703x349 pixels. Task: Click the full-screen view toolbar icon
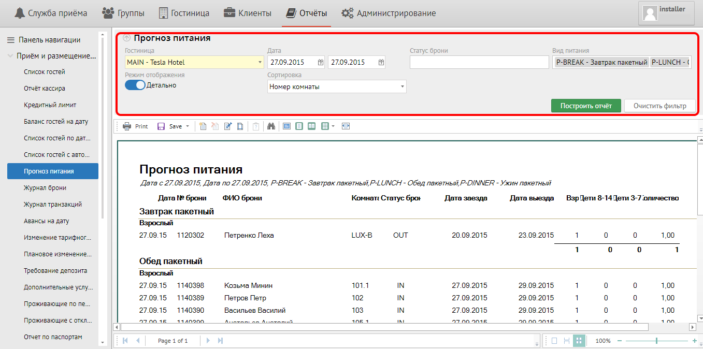click(346, 126)
